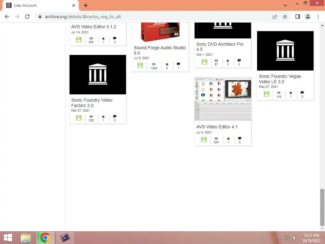325x244 pixels.
Task: Click reviews bubble on Sonic Foundry Video Factory card
Action: coord(115,117)
